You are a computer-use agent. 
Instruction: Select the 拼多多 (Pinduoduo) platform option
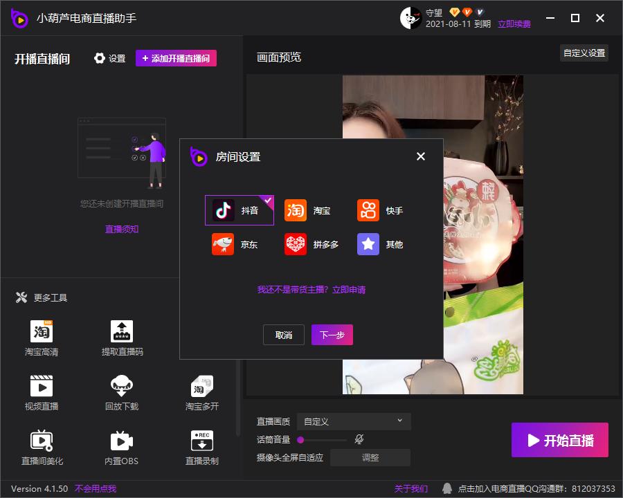coord(311,244)
